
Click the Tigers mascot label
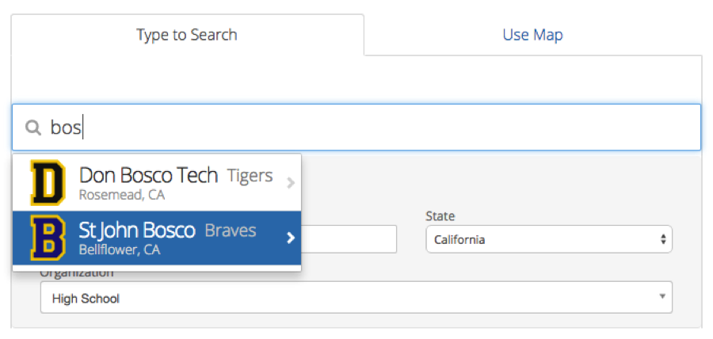coord(250,175)
